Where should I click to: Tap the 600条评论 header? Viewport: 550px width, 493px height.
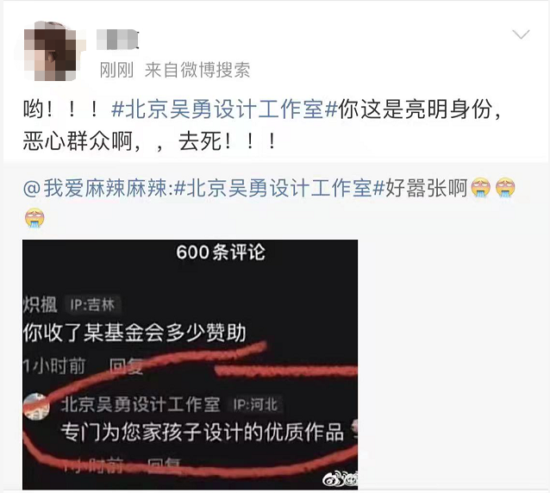221,253
